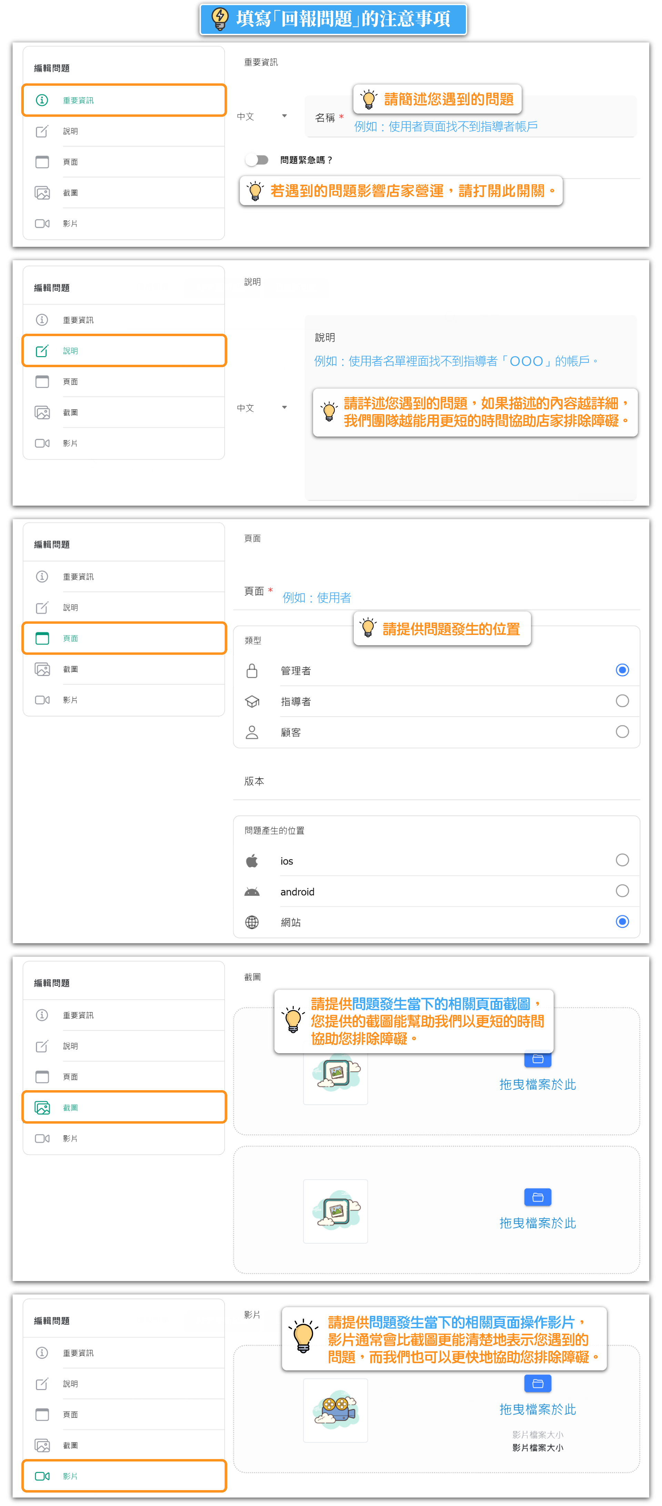662x1506 pixels.
Task: Select the 顧客 radio button
Action: pos(622,731)
